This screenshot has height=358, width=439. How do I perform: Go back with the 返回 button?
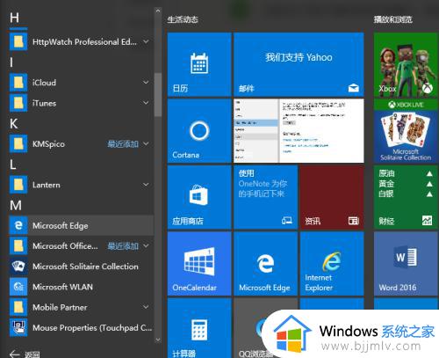tap(25, 354)
